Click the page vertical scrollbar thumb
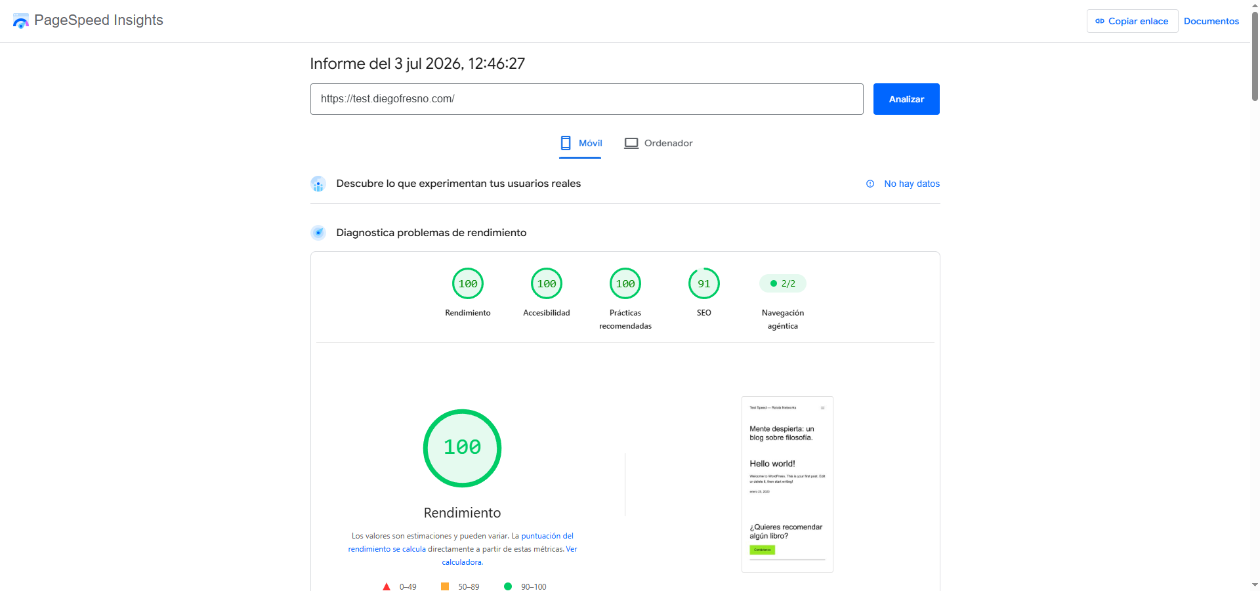This screenshot has width=1260, height=591. [1255, 56]
